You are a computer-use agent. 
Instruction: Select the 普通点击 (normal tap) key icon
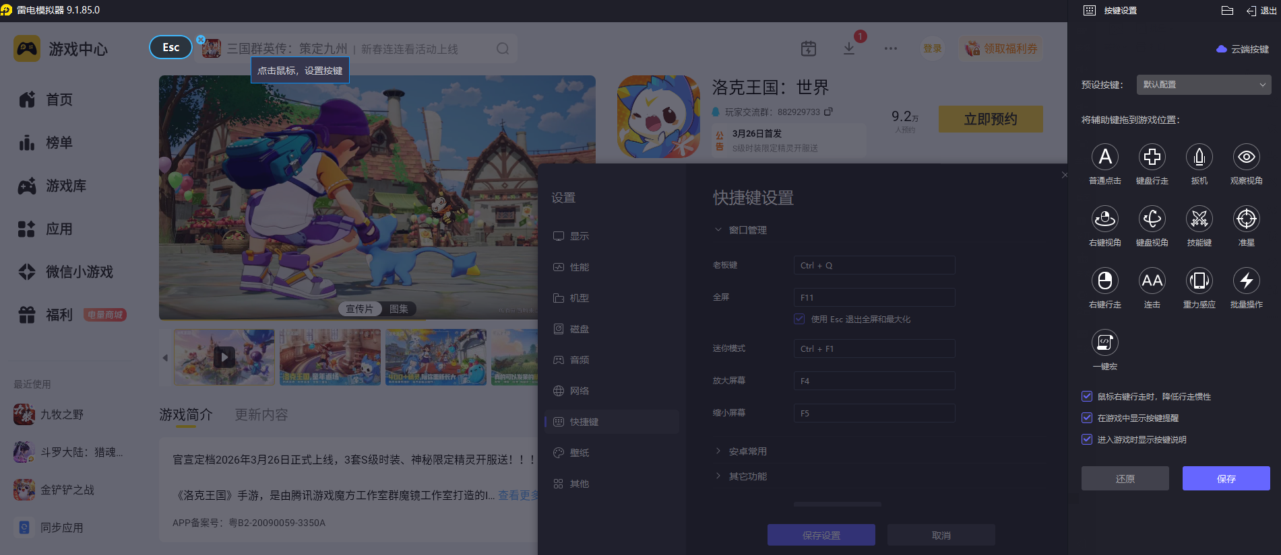(x=1105, y=157)
